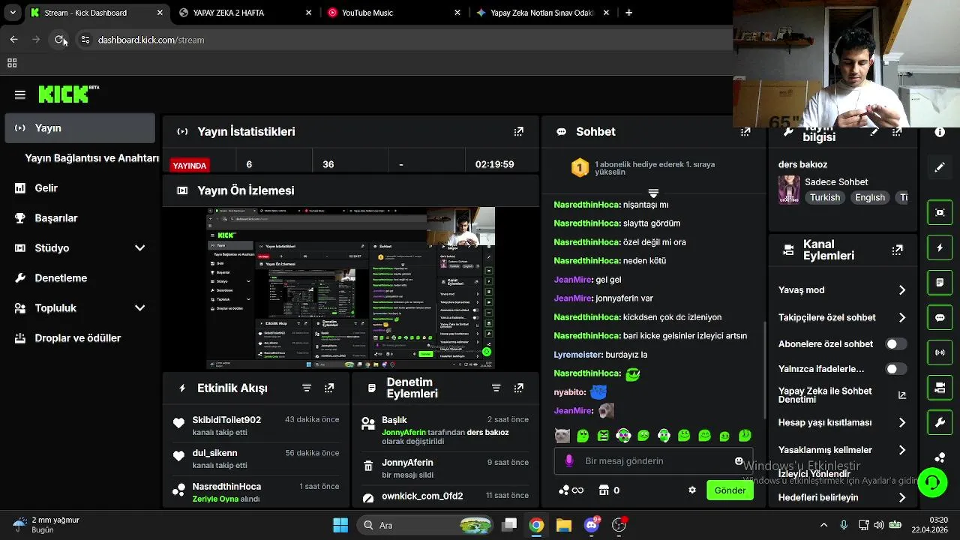Open the browser tab list dropdown
The height and width of the screenshot is (540, 960).
coord(13,13)
